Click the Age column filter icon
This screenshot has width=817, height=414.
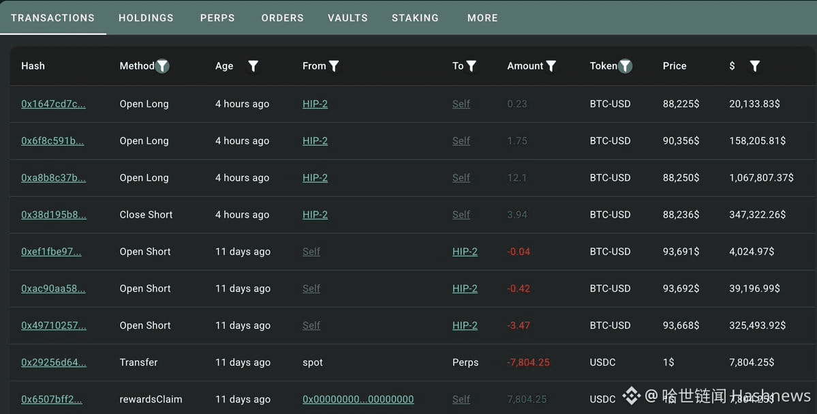pyautogui.click(x=253, y=66)
